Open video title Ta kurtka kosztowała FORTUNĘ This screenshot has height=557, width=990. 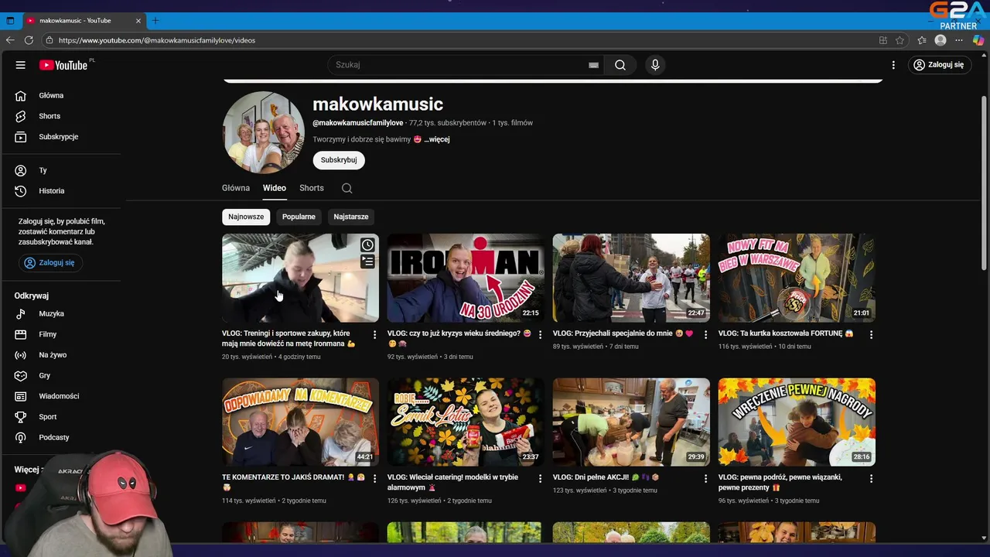[786, 333]
